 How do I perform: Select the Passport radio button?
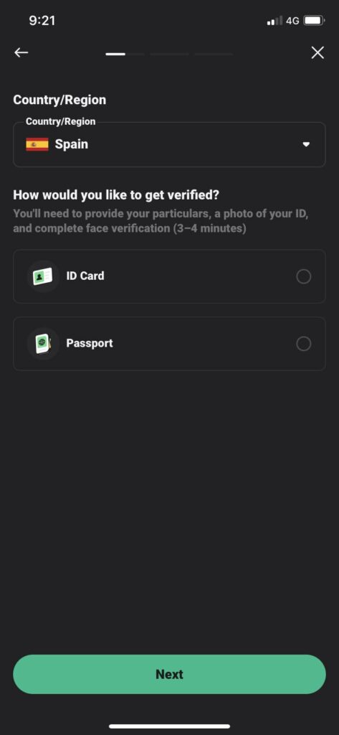[303, 344]
